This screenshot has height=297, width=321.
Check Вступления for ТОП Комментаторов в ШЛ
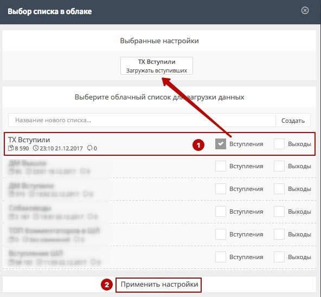221,234
